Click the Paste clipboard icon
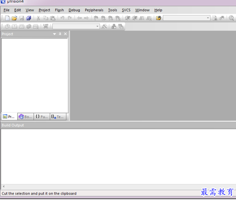236x201 pixels. click(x=53, y=18)
